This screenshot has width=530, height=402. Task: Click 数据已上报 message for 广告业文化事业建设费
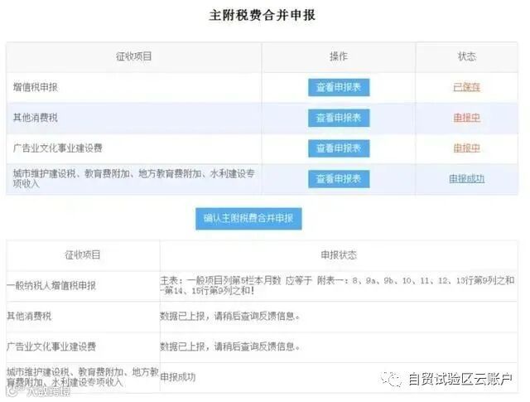point(230,346)
